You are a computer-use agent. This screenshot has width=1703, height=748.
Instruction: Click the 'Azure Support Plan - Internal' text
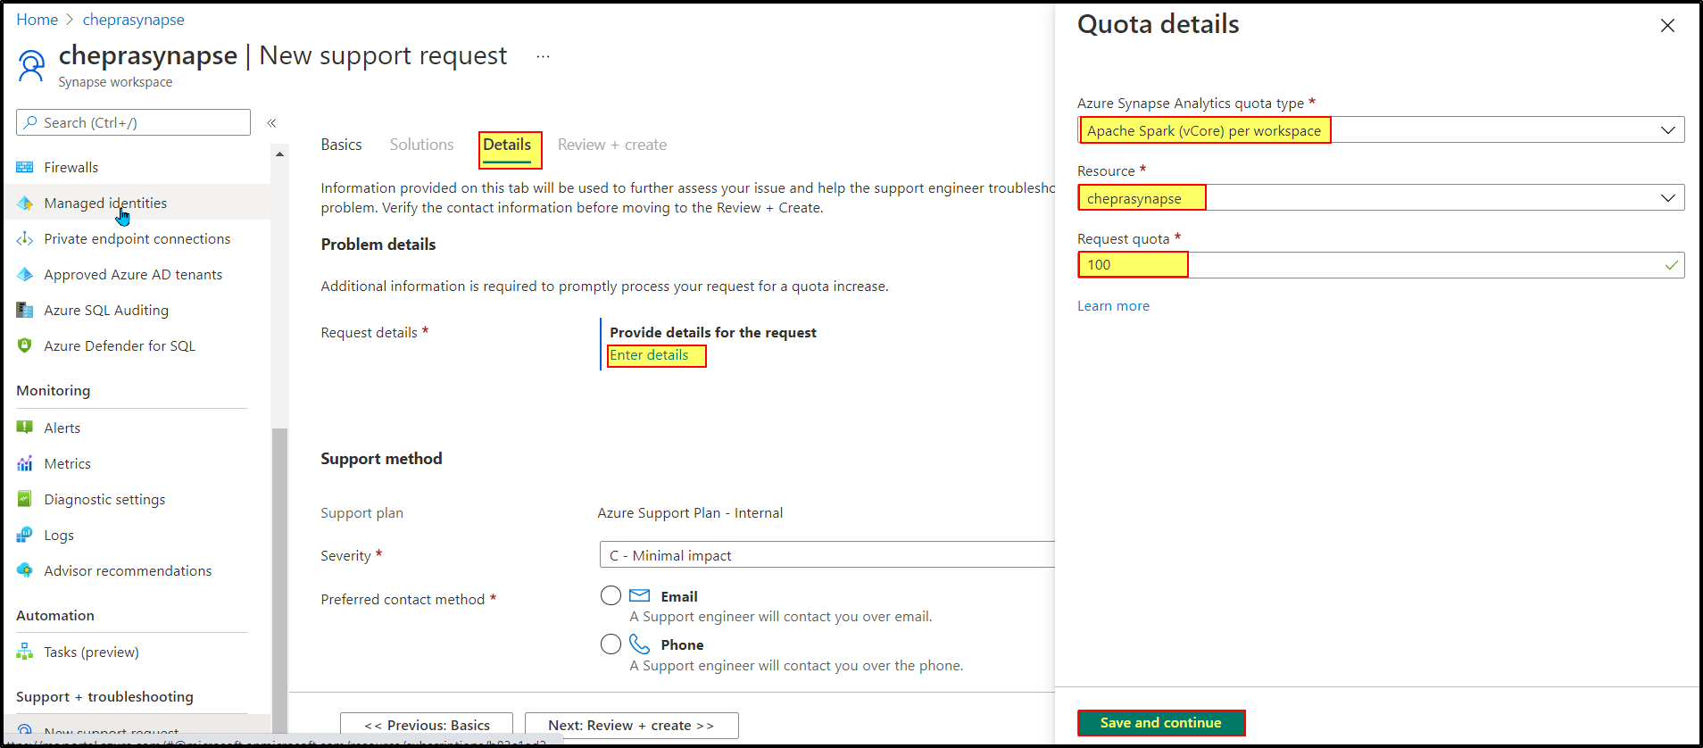pyautogui.click(x=690, y=513)
